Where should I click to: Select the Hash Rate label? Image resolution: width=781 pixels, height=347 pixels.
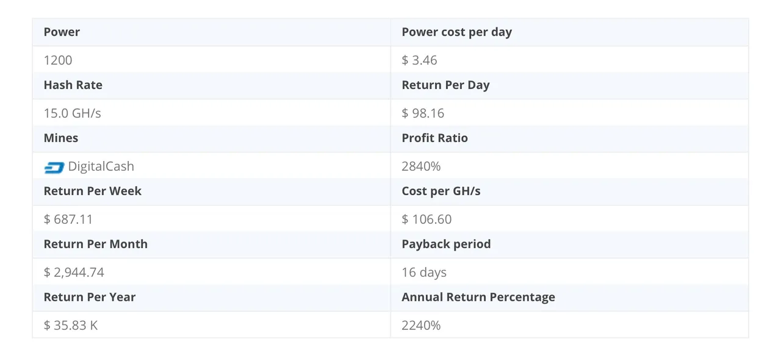point(73,85)
